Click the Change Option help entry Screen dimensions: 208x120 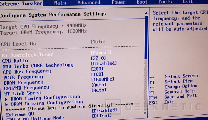pos(181,86)
